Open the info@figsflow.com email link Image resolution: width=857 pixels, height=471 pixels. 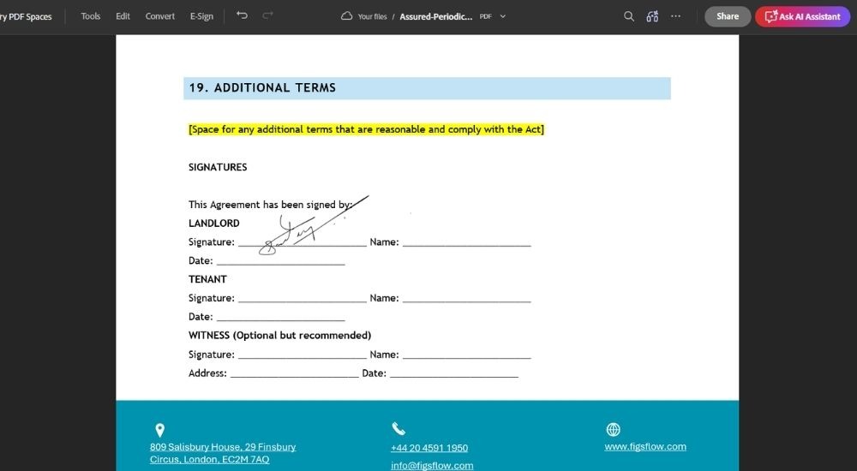point(432,466)
